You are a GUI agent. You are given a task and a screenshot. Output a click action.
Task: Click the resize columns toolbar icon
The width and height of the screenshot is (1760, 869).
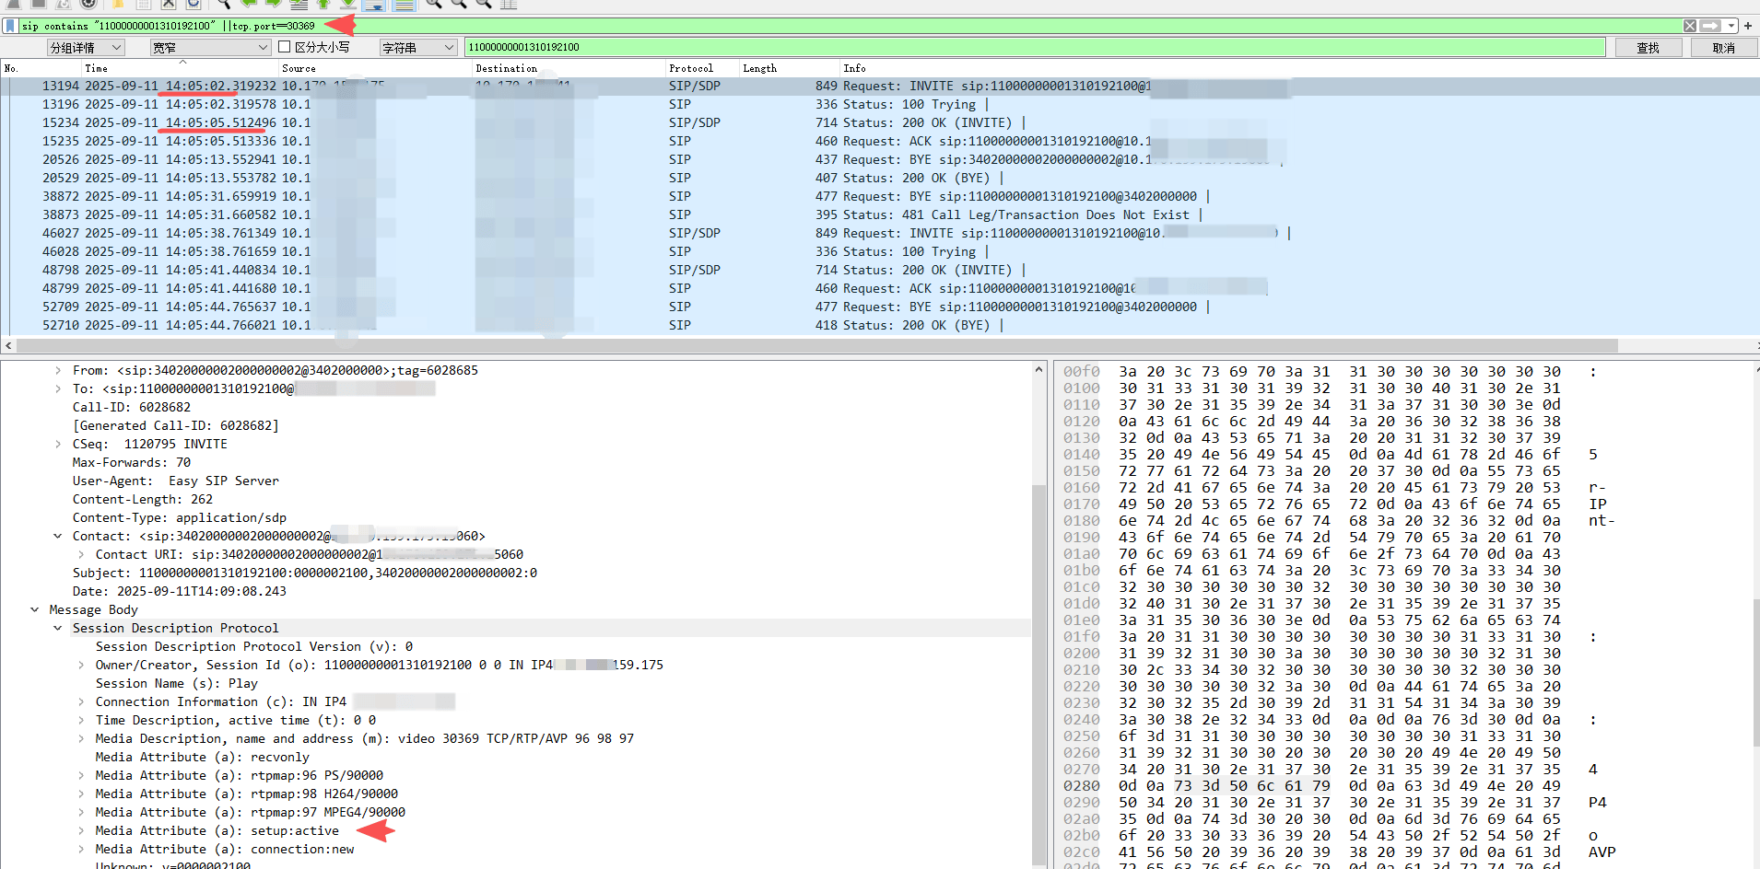[x=508, y=5]
